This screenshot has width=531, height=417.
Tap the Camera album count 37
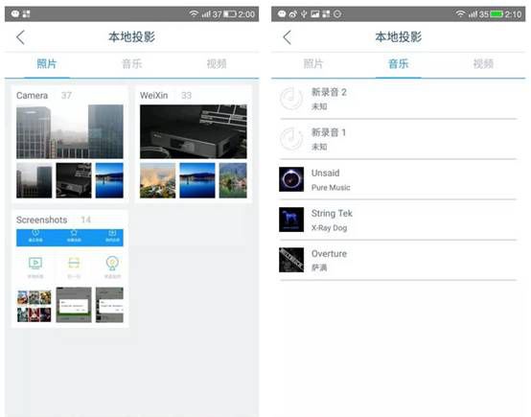point(66,96)
